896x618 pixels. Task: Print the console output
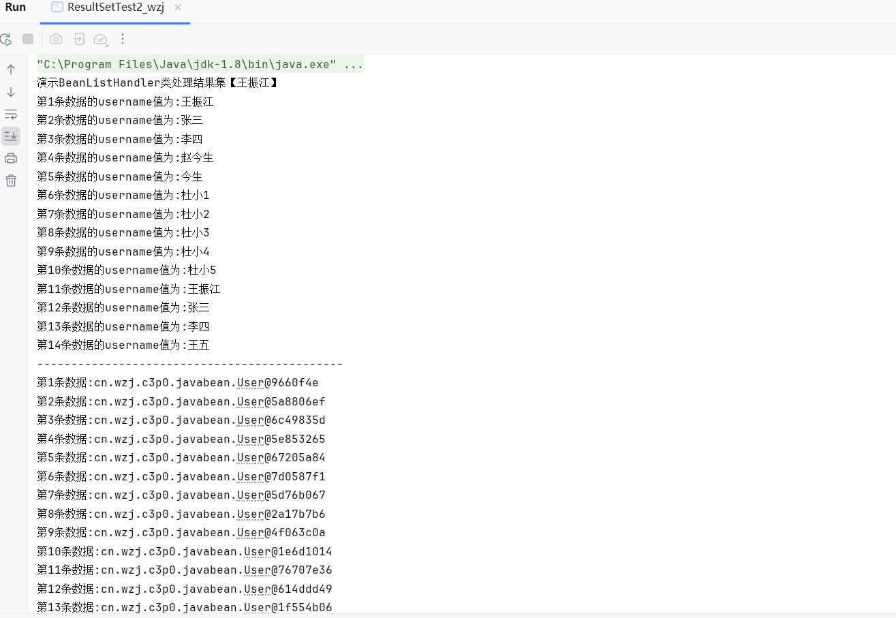(11, 158)
